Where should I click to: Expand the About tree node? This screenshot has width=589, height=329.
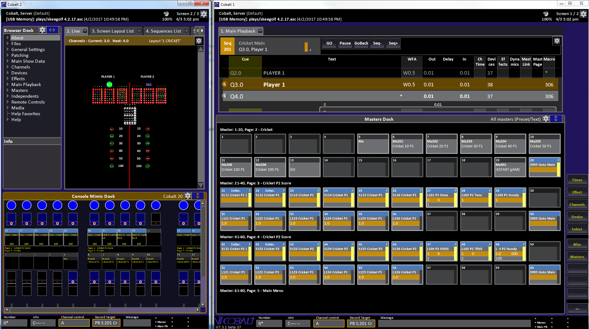[x=8, y=38]
